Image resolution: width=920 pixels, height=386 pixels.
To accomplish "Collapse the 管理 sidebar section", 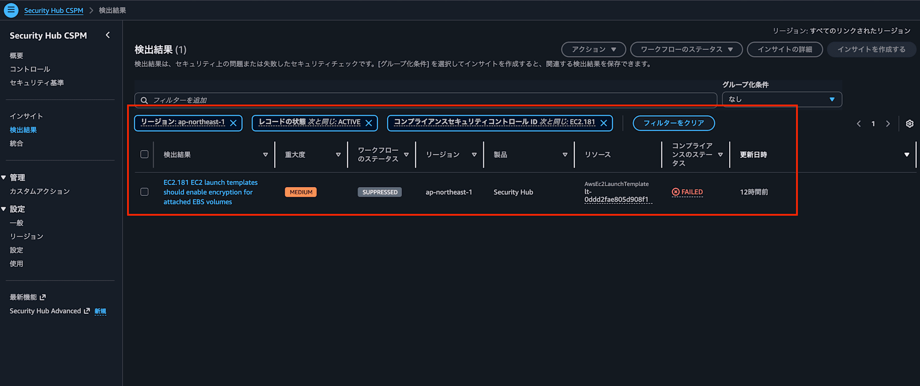I will [4, 177].
